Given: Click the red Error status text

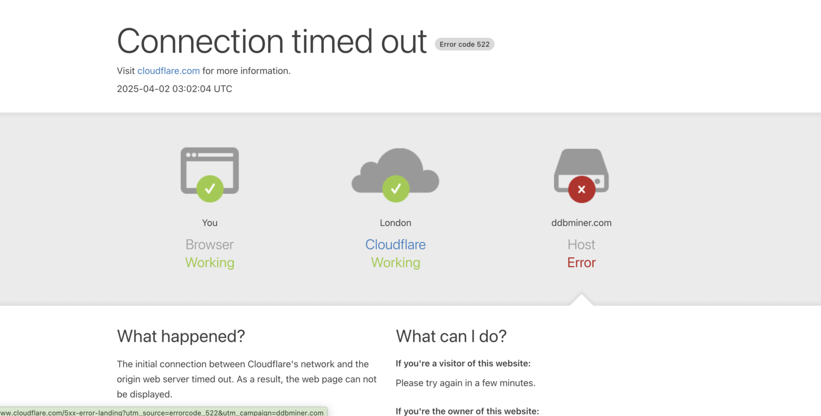Looking at the screenshot, I should point(581,263).
